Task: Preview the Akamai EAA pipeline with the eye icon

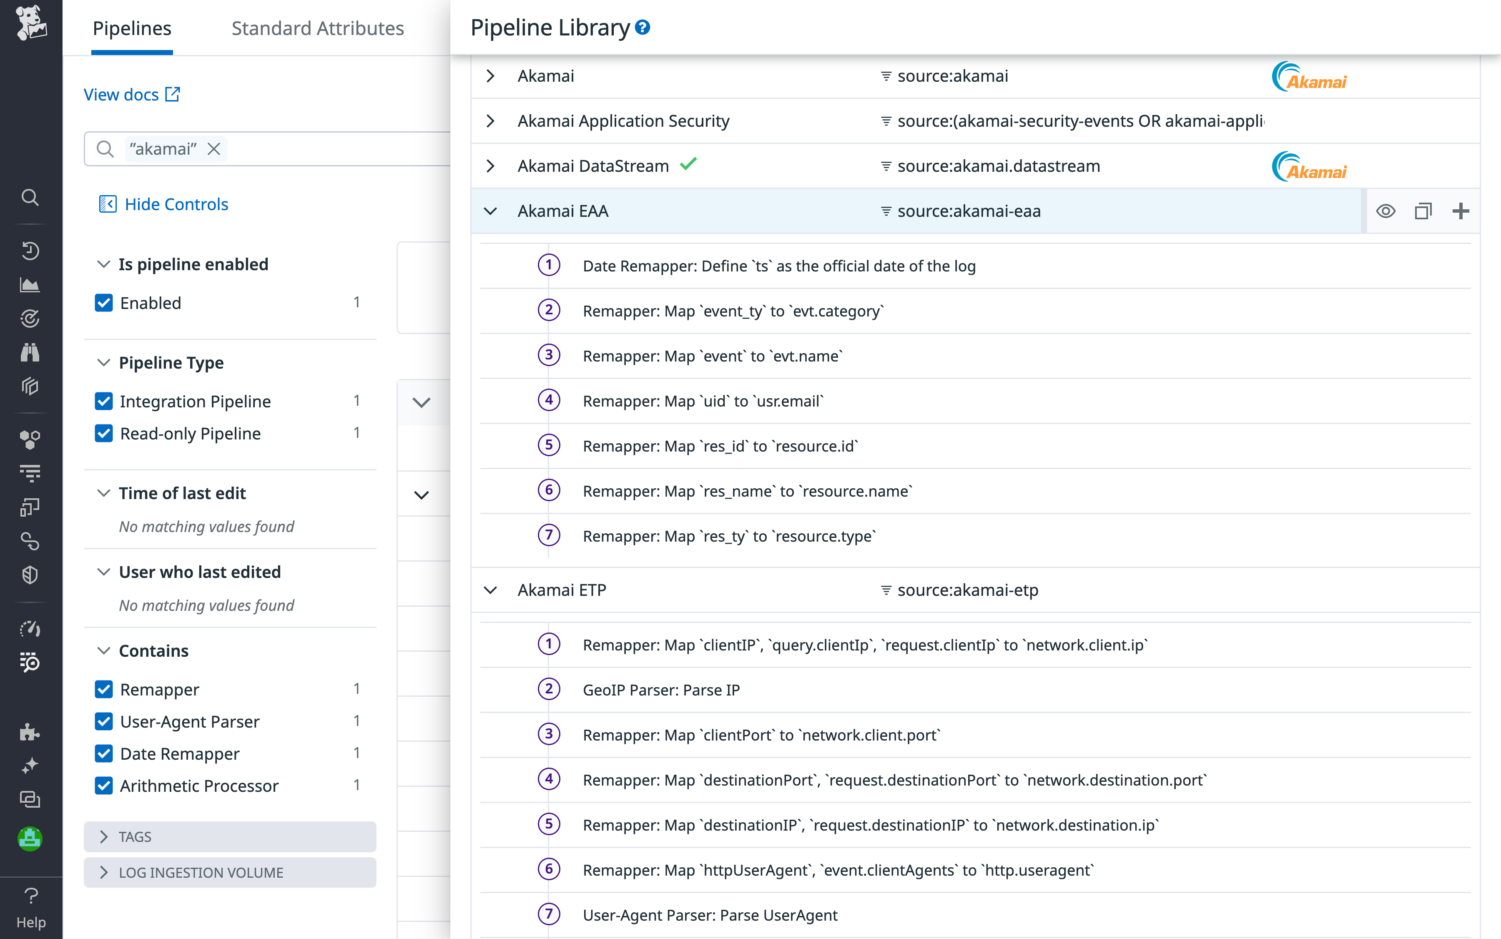Action: pos(1386,211)
